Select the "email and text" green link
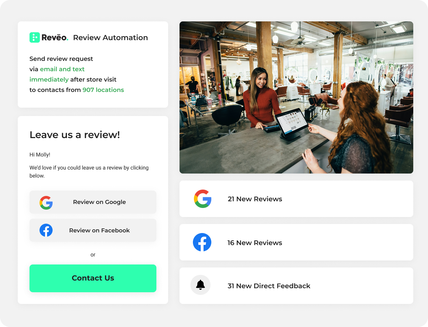428x327 pixels. pyautogui.click(x=62, y=69)
